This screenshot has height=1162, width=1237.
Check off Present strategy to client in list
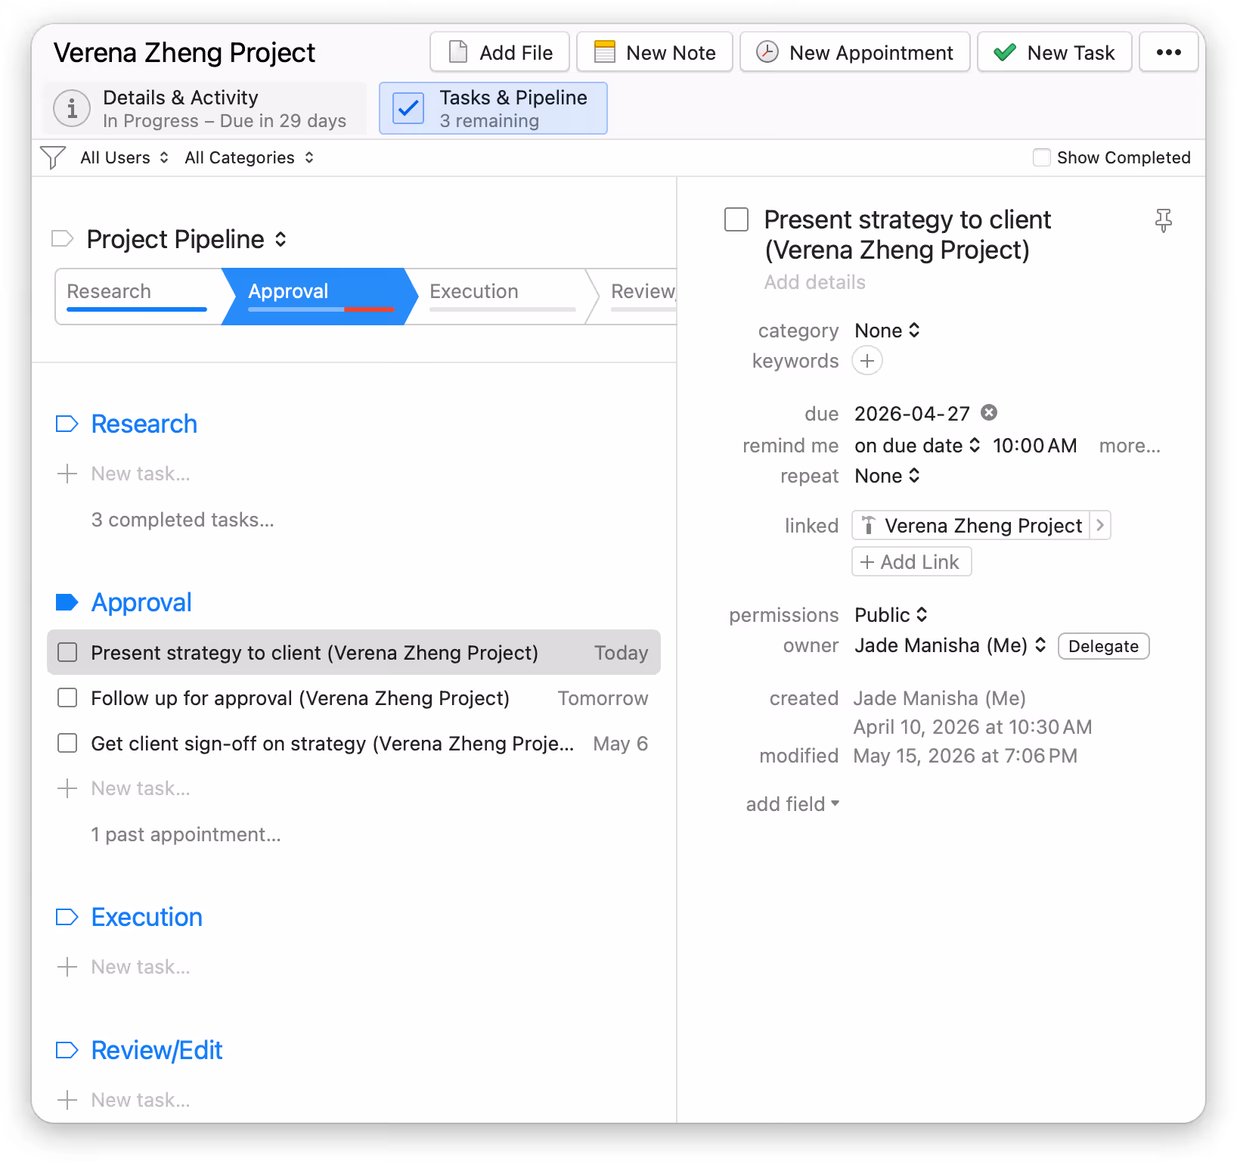pyautogui.click(x=67, y=652)
